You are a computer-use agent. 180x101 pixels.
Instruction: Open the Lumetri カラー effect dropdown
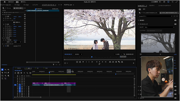point(155,16)
